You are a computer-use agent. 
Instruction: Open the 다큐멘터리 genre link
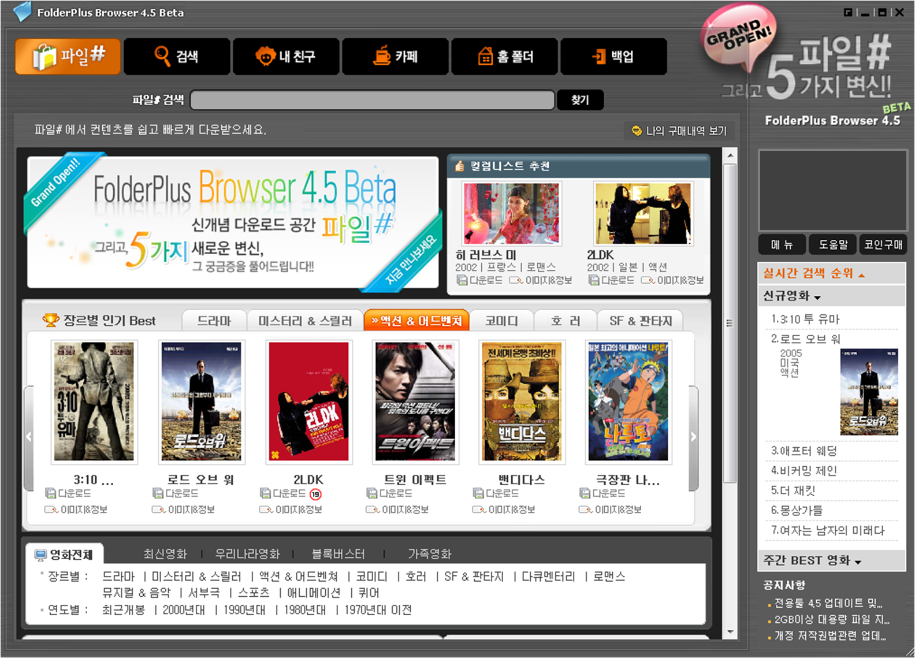coord(548,577)
